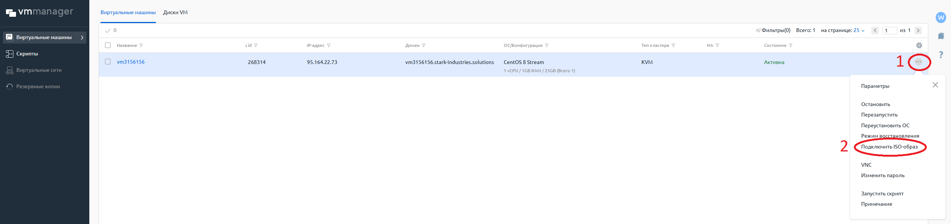Open the help question mark icon

pyautogui.click(x=941, y=55)
